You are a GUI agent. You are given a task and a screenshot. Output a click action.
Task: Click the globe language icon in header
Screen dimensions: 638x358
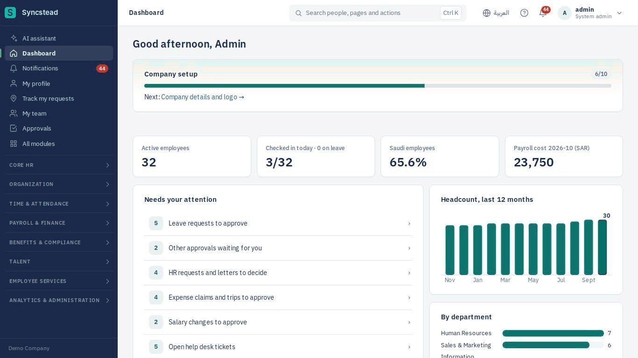click(x=487, y=13)
